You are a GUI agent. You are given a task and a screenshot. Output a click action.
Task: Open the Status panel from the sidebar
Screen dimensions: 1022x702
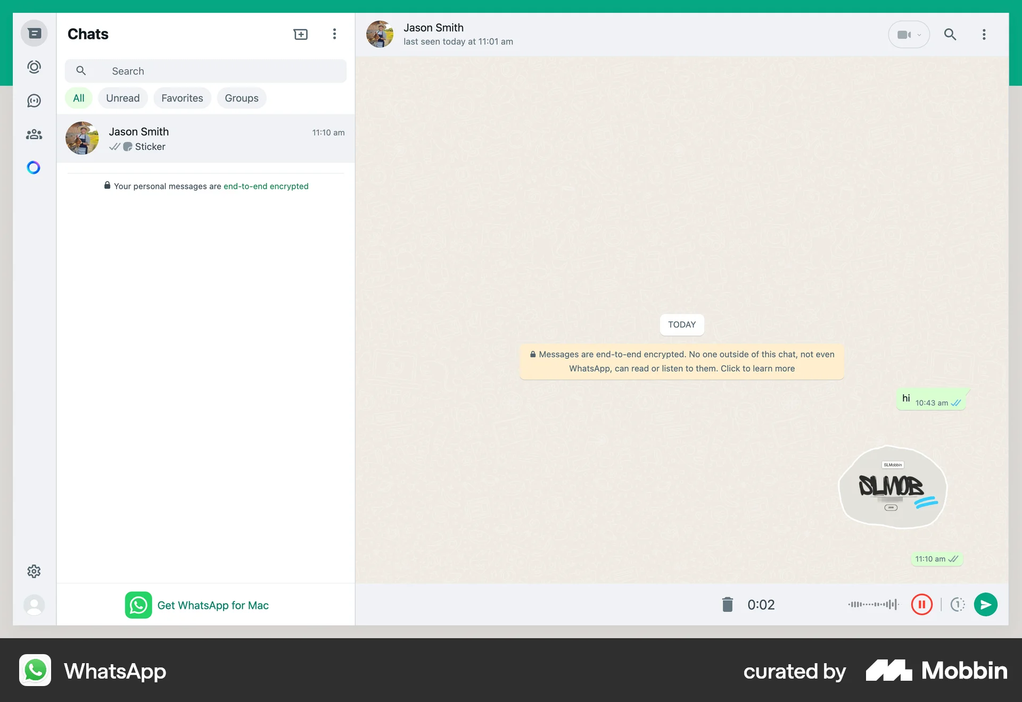coord(34,67)
